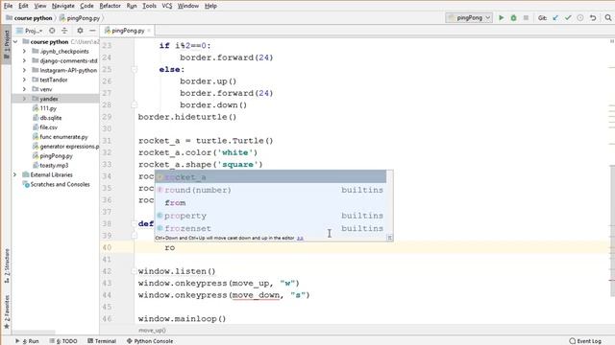Toggle the Structure side tool button
This screenshot has width=615, height=345.
(7, 266)
